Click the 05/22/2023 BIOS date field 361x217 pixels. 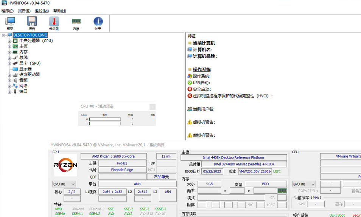(x=212, y=171)
